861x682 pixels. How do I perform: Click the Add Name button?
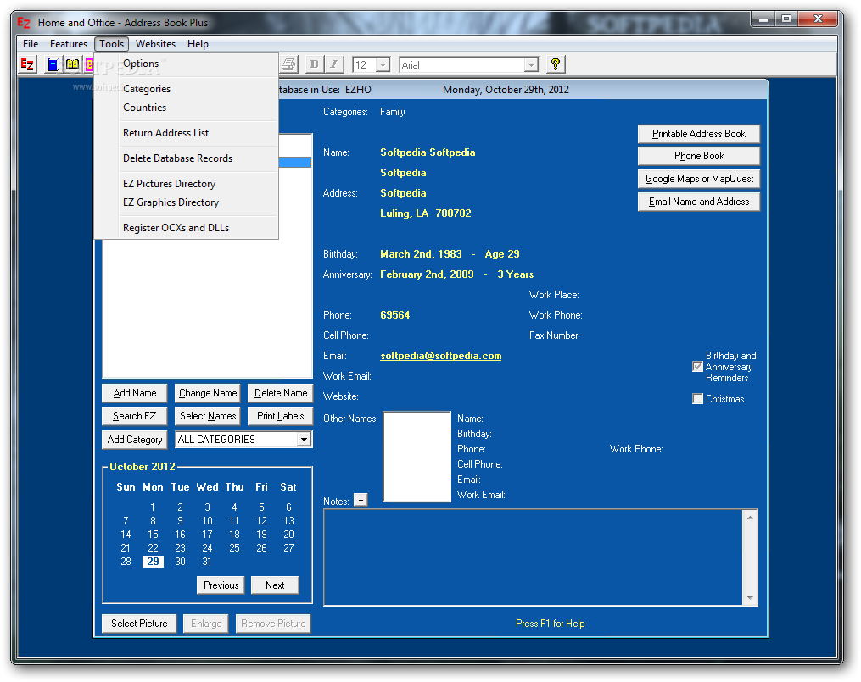pyautogui.click(x=135, y=393)
